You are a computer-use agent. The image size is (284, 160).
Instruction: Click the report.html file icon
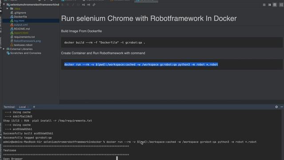pyautogui.click(x=12, y=33)
